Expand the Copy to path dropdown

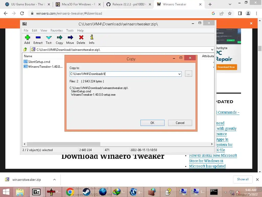tap(179, 74)
